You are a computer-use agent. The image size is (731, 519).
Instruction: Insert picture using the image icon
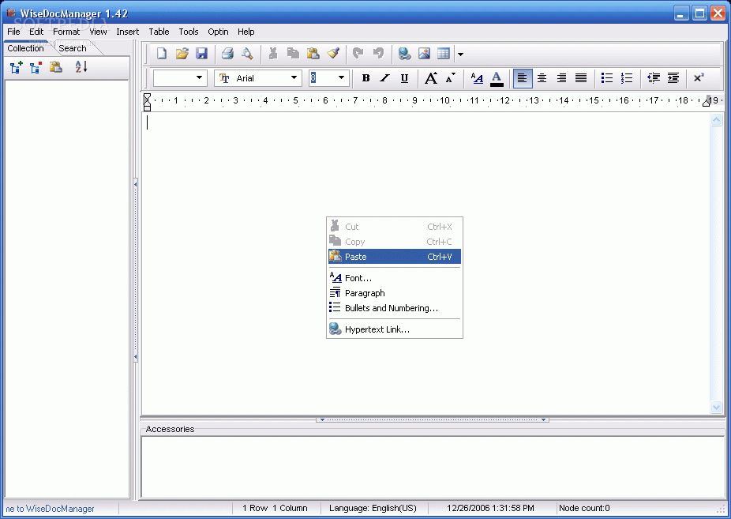(424, 54)
